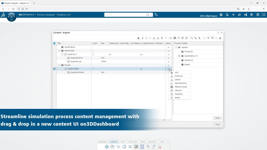Select Upload from the context menu
Image resolution: width=267 pixels, height=150 pixels.
tap(180, 80)
